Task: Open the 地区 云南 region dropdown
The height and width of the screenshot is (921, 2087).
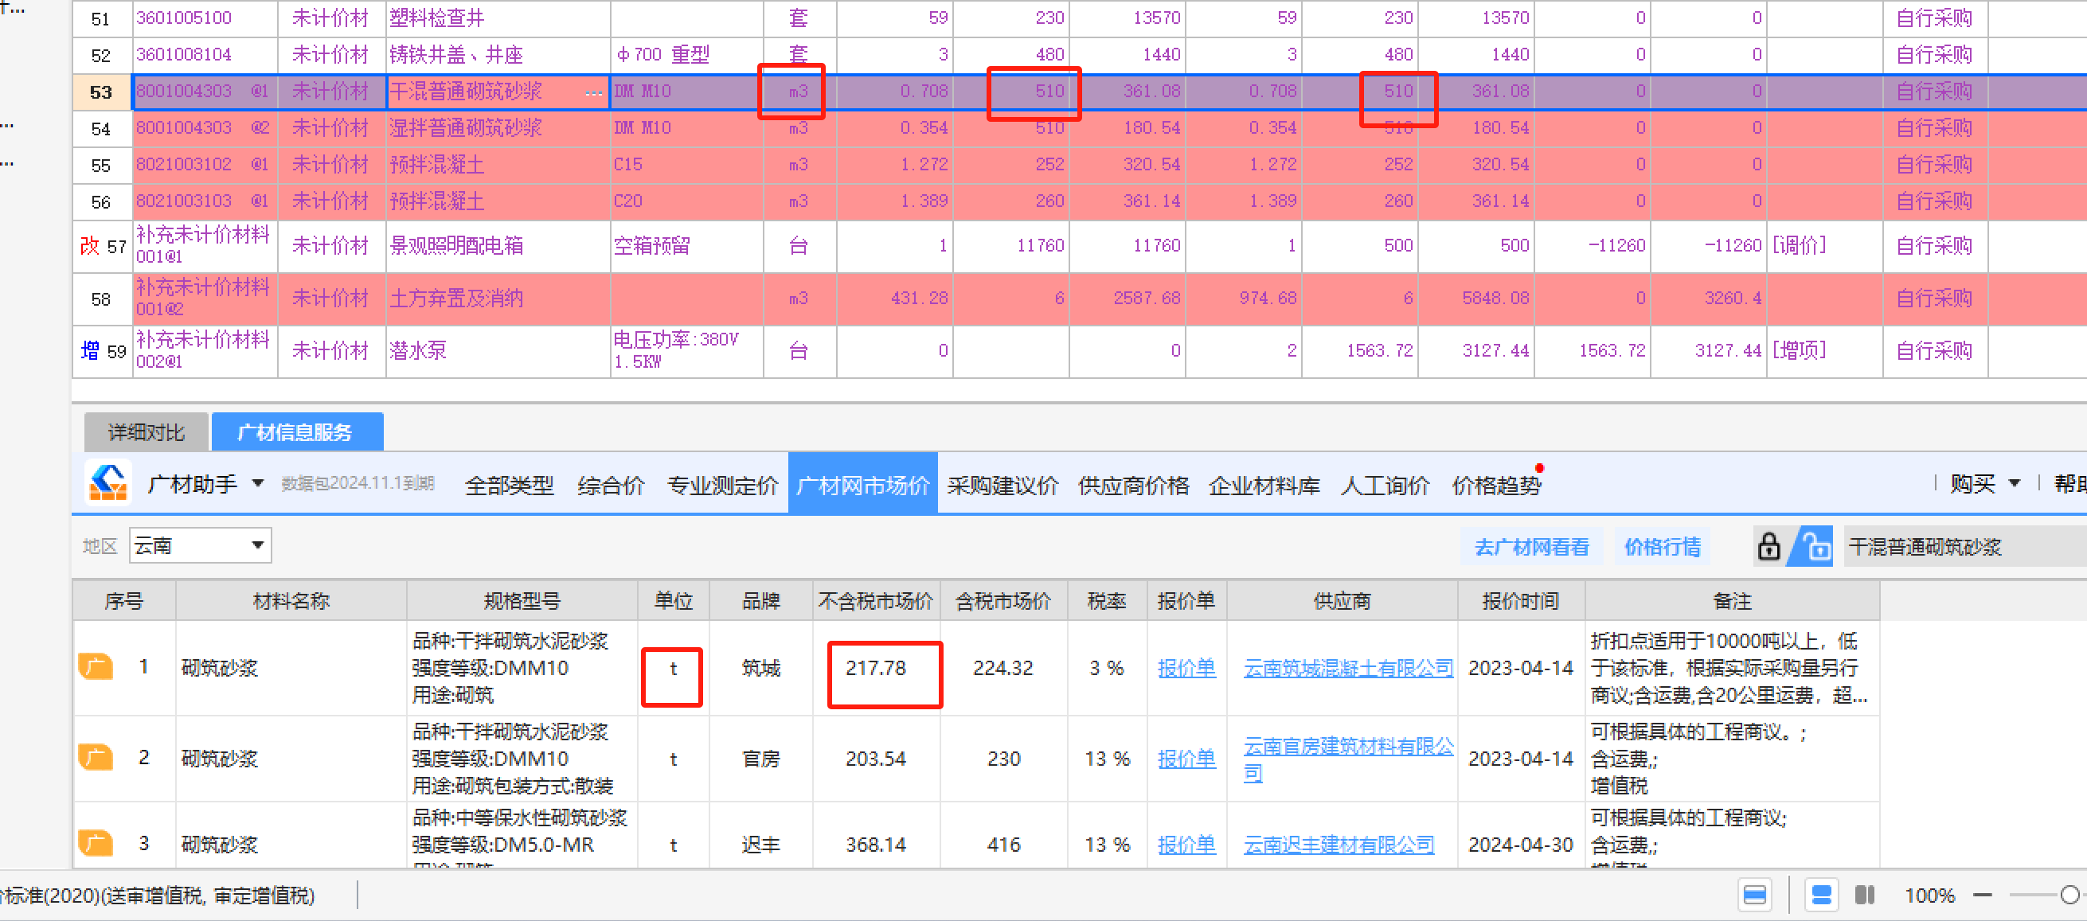Action: pyautogui.click(x=200, y=545)
